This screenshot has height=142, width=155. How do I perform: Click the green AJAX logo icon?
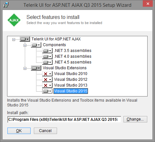coord(14,20)
